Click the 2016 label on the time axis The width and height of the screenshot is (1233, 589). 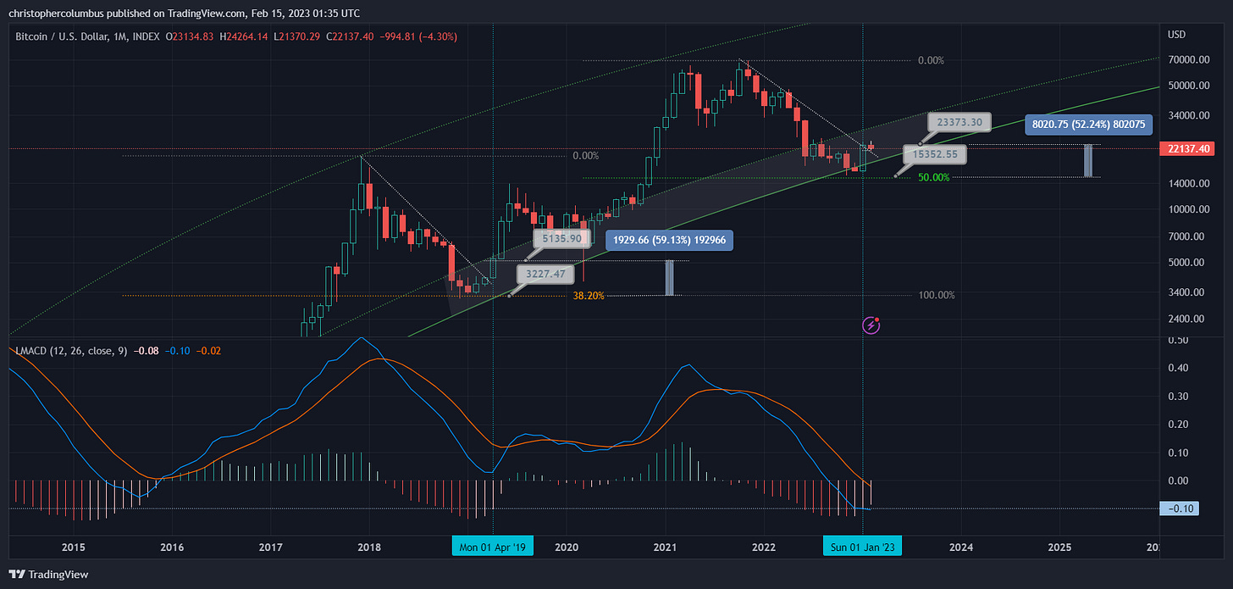(172, 547)
